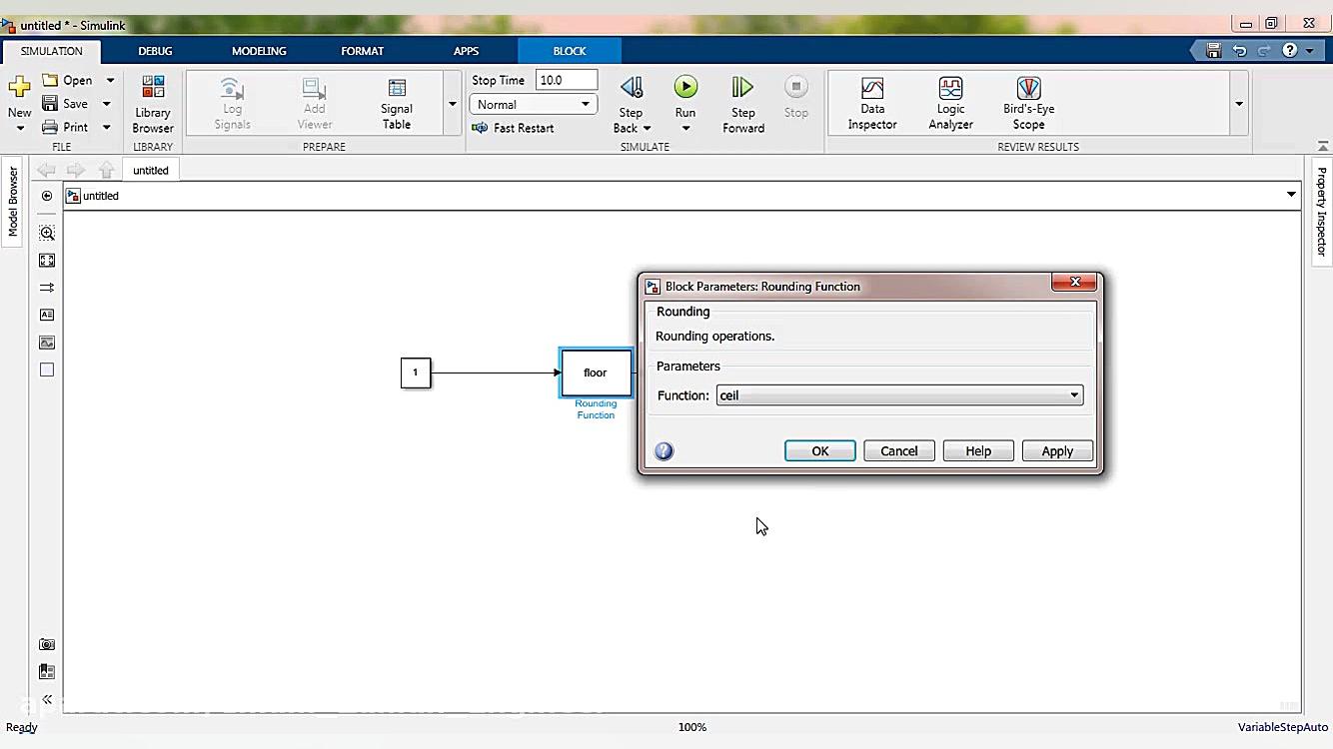The image size is (1333, 749).
Task: Click the Apply button
Action: coord(1057,451)
